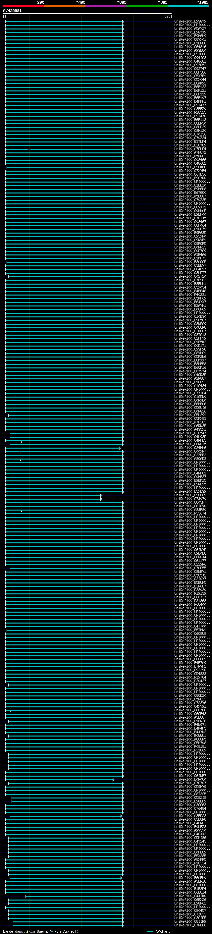Select label UniRef100_C5X7B1
212x934 pixels.
[x=190, y=76]
